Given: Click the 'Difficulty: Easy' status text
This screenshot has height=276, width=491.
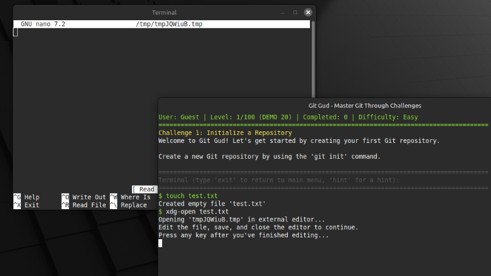Looking at the screenshot, I should tap(389, 117).
